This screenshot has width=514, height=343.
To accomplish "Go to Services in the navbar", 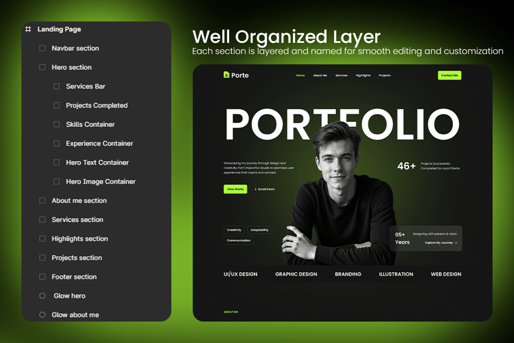I will pos(342,75).
